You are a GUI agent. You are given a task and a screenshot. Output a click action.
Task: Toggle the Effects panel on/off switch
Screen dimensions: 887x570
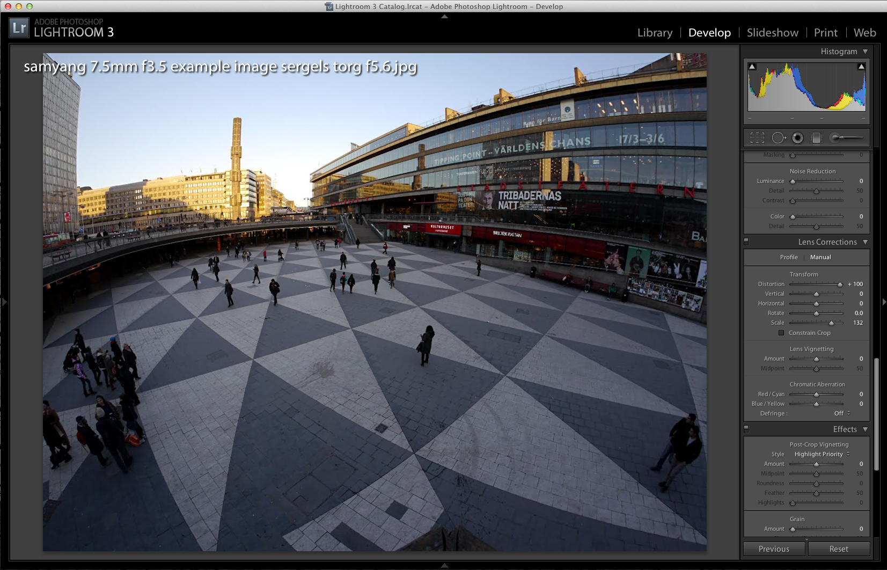click(746, 429)
